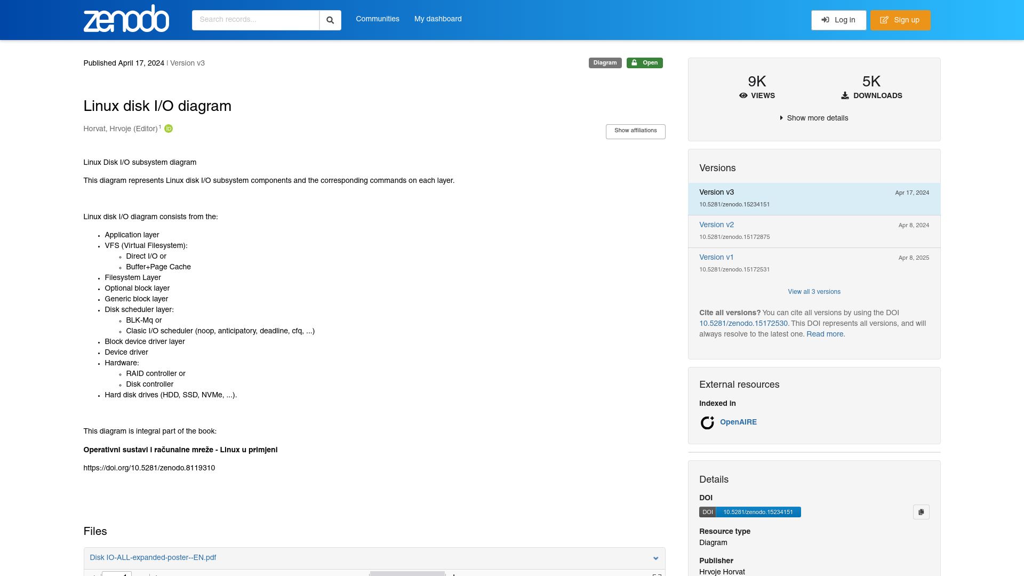Expand Show more details statistics
Image resolution: width=1024 pixels, height=576 pixels.
click(x=814, y=118)
